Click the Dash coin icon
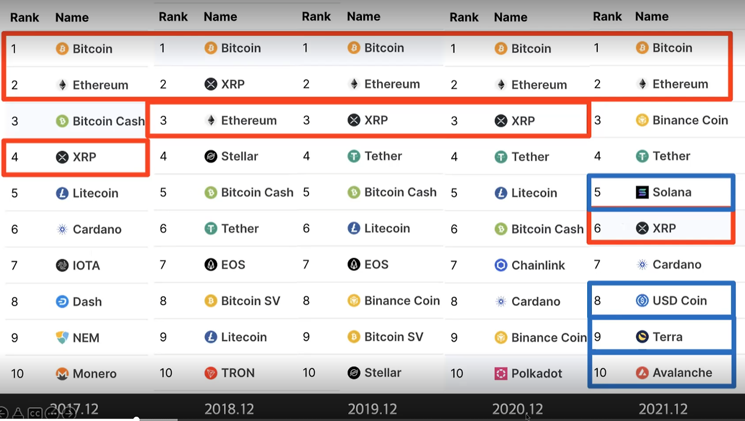Image resolution: width=745 pixels, height=421 pixels. click(x=62, y=302)
